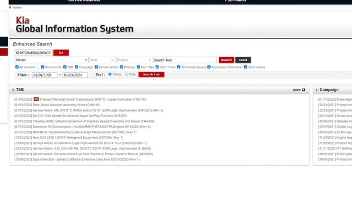The image size is (352, 198).
Task: Open Fuel Tank Volume Owner's Manual TSB
Action: (x=93, y=154)
